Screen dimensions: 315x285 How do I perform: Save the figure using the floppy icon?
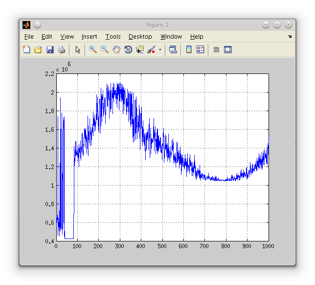pos(50,49)
